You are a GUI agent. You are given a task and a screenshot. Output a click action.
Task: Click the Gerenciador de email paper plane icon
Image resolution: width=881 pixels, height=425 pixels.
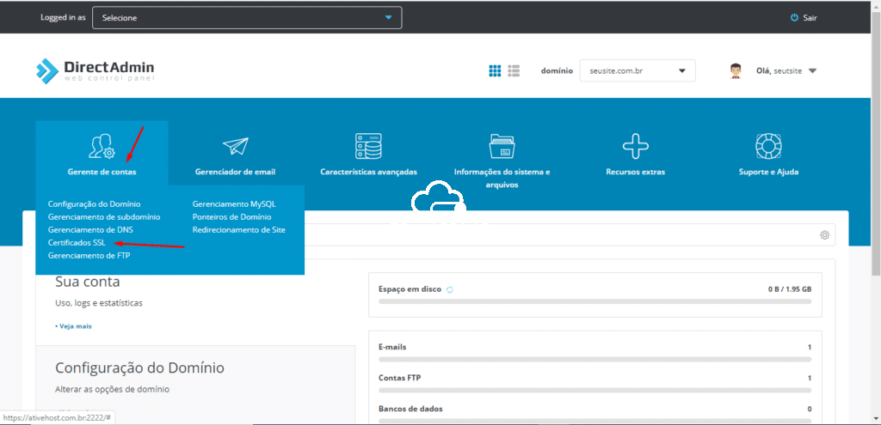(235, 146)
